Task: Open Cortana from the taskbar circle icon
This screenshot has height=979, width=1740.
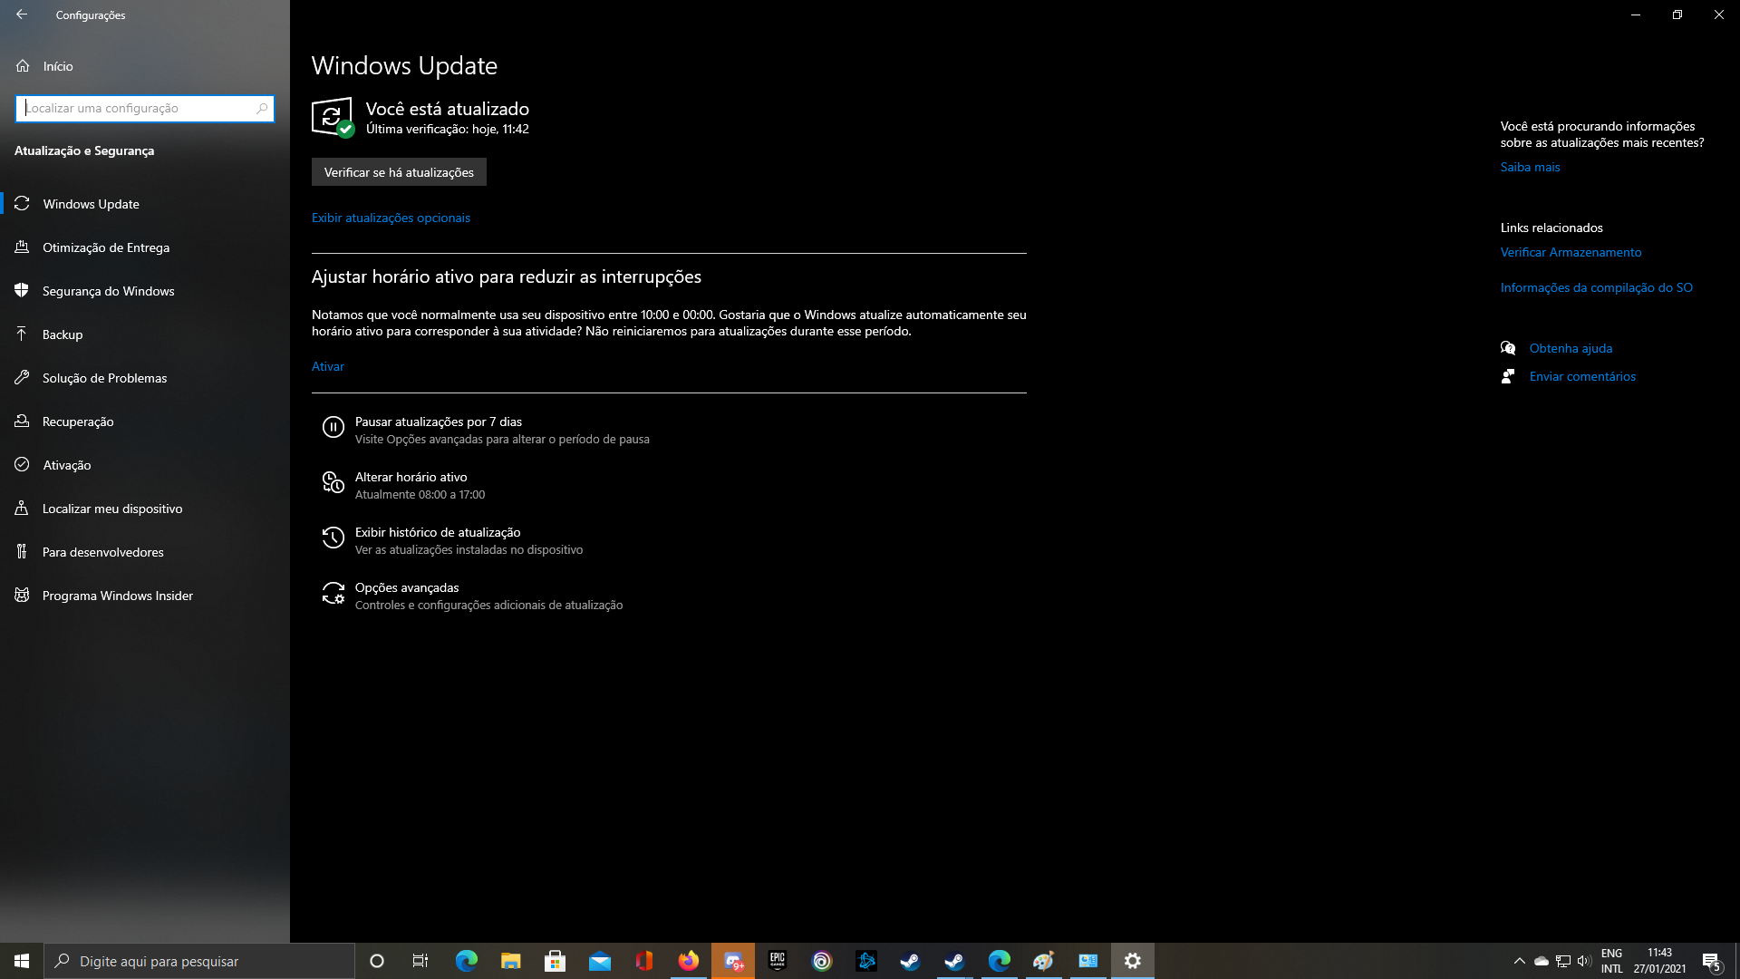Action: tap(377, 961)
